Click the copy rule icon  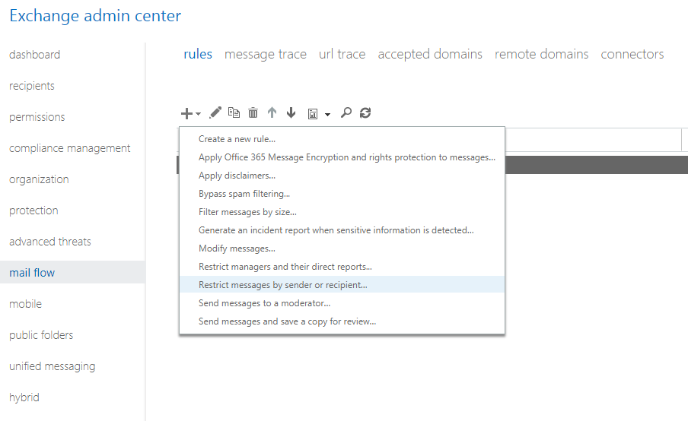[x=234, y=112]
